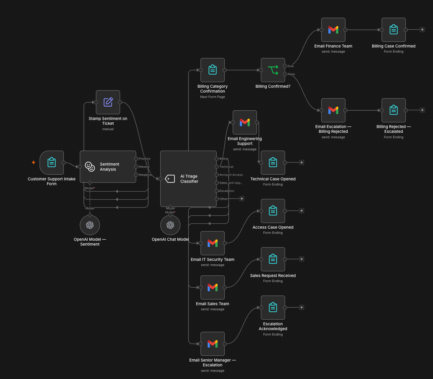Open the Email Sales Team node
This screenshot has width=433, height=379.
point(212,287)
